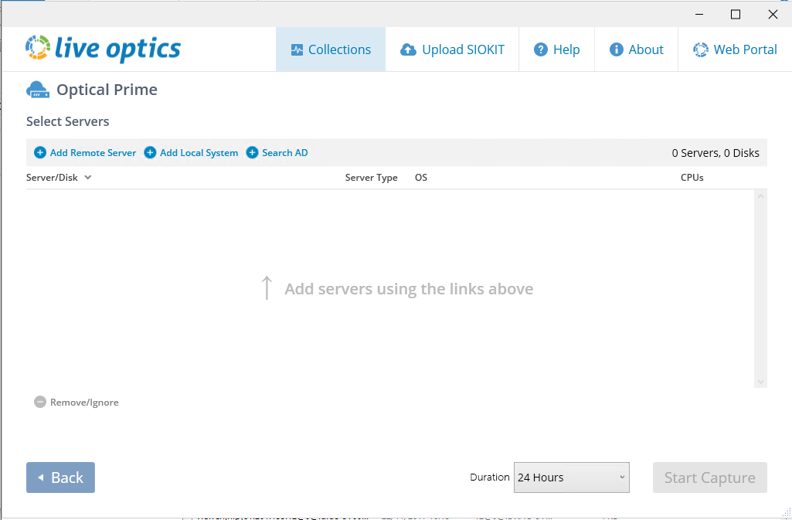
Task: Open the Help menu item
Action: 556,49
